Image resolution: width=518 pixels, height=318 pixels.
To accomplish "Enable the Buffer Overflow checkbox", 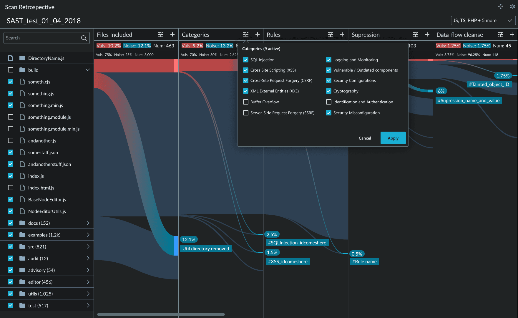I will [246, 102].
